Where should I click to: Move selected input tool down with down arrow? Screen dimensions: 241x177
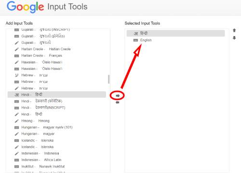point(234,38)
